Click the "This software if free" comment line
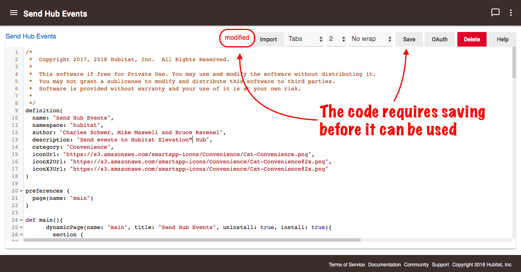 (x=202, y=74)
